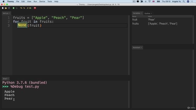
Task: Click the Save file toolbar icon
Action: (9, 8)
